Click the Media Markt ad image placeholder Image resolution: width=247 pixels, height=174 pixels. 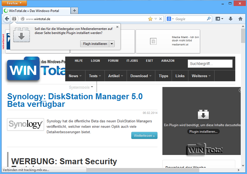(153, 41)
